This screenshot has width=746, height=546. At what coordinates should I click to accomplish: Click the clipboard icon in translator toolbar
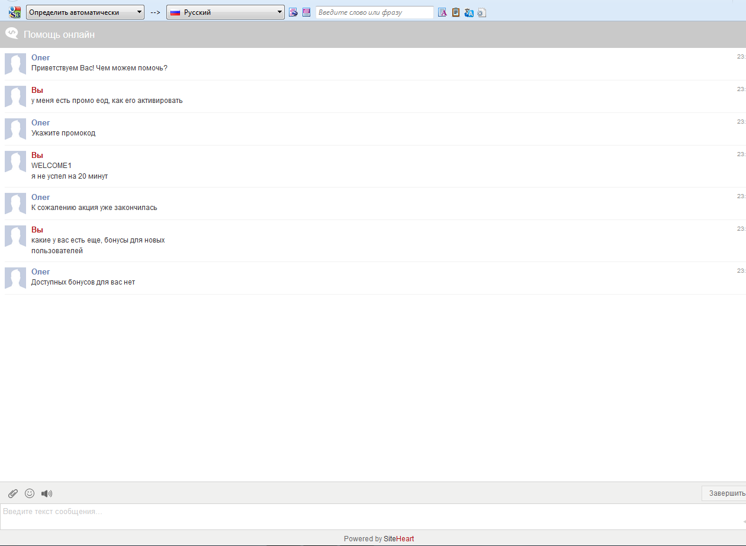[x=455, y=12]
